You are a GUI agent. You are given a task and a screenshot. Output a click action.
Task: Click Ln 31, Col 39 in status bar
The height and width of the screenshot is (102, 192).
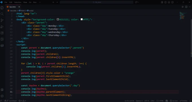click(x=130, y=101)
